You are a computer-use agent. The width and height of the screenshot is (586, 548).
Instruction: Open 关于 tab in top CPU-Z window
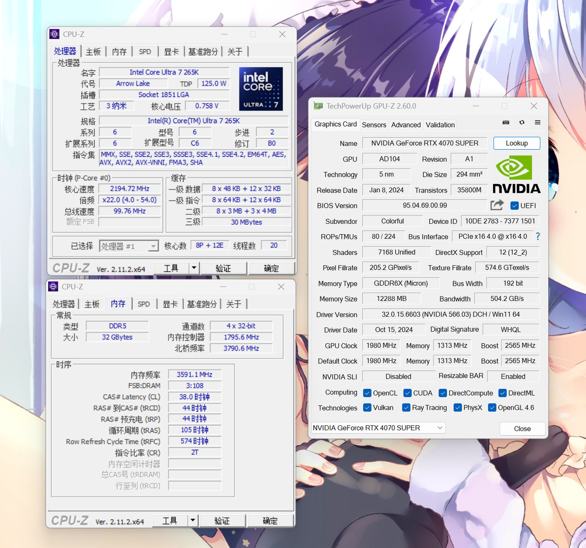[234, 52]
